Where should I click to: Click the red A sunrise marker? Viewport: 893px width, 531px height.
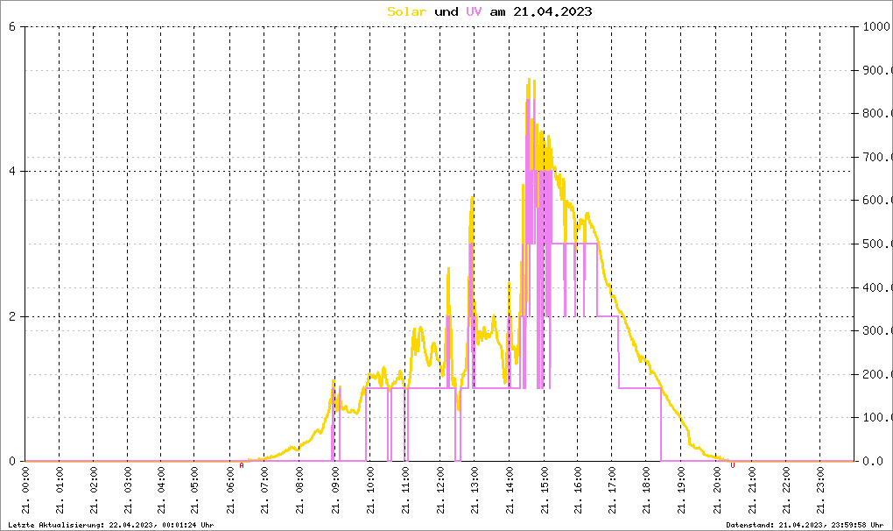point(242,465)
